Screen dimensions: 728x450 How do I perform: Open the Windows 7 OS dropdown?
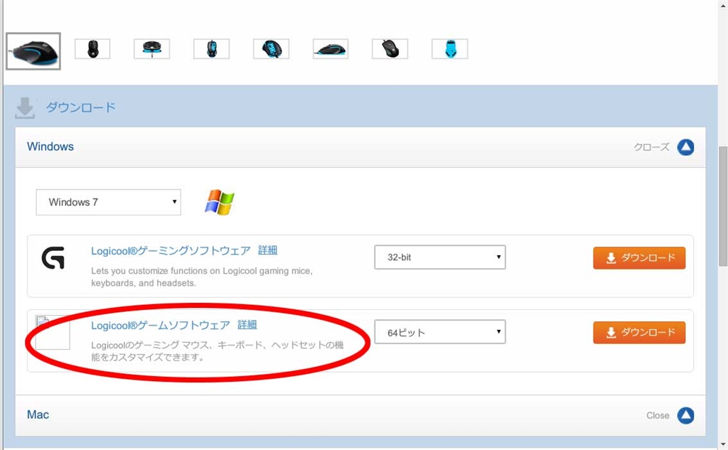(x=109, y=202)
